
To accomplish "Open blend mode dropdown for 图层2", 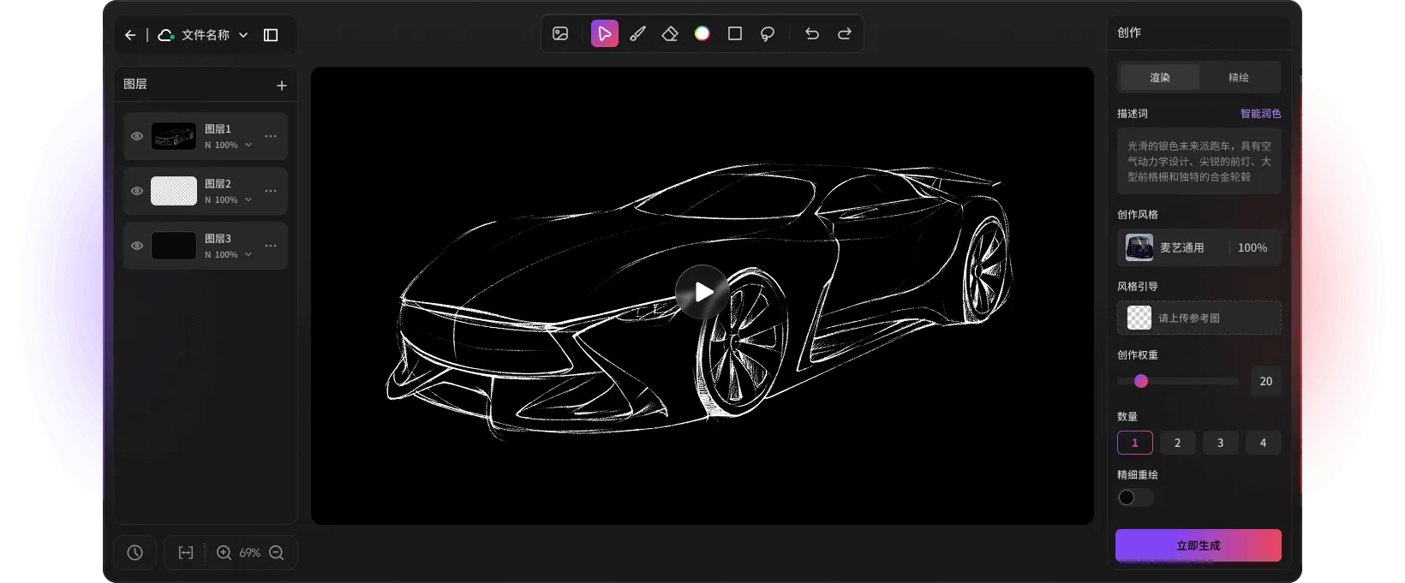I will pyautogui.click(x=248, y=200).
